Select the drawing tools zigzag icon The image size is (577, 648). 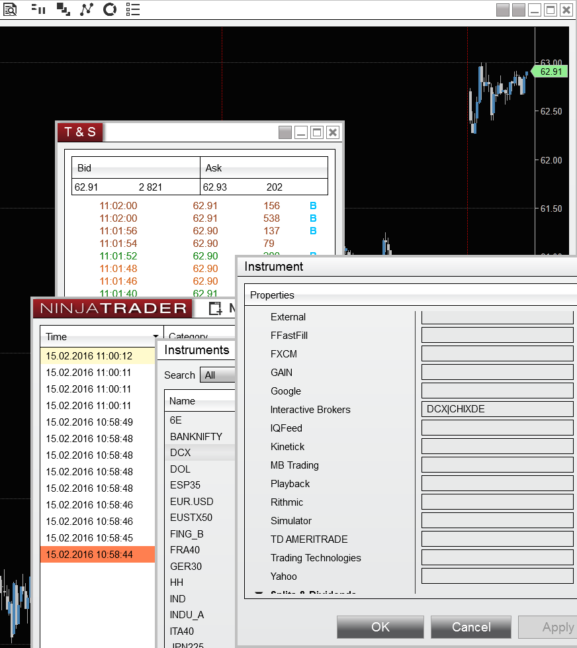(x=86, y=9)
